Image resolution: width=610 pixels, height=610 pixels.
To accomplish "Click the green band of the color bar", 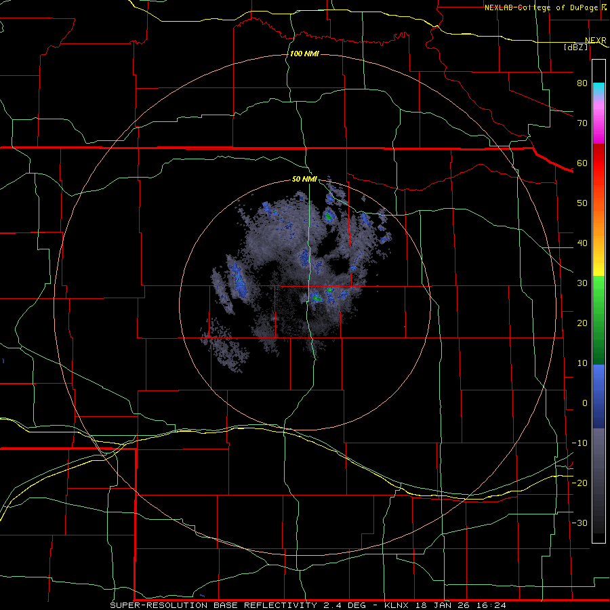I will pyautogui.click(x=598, y=319).
